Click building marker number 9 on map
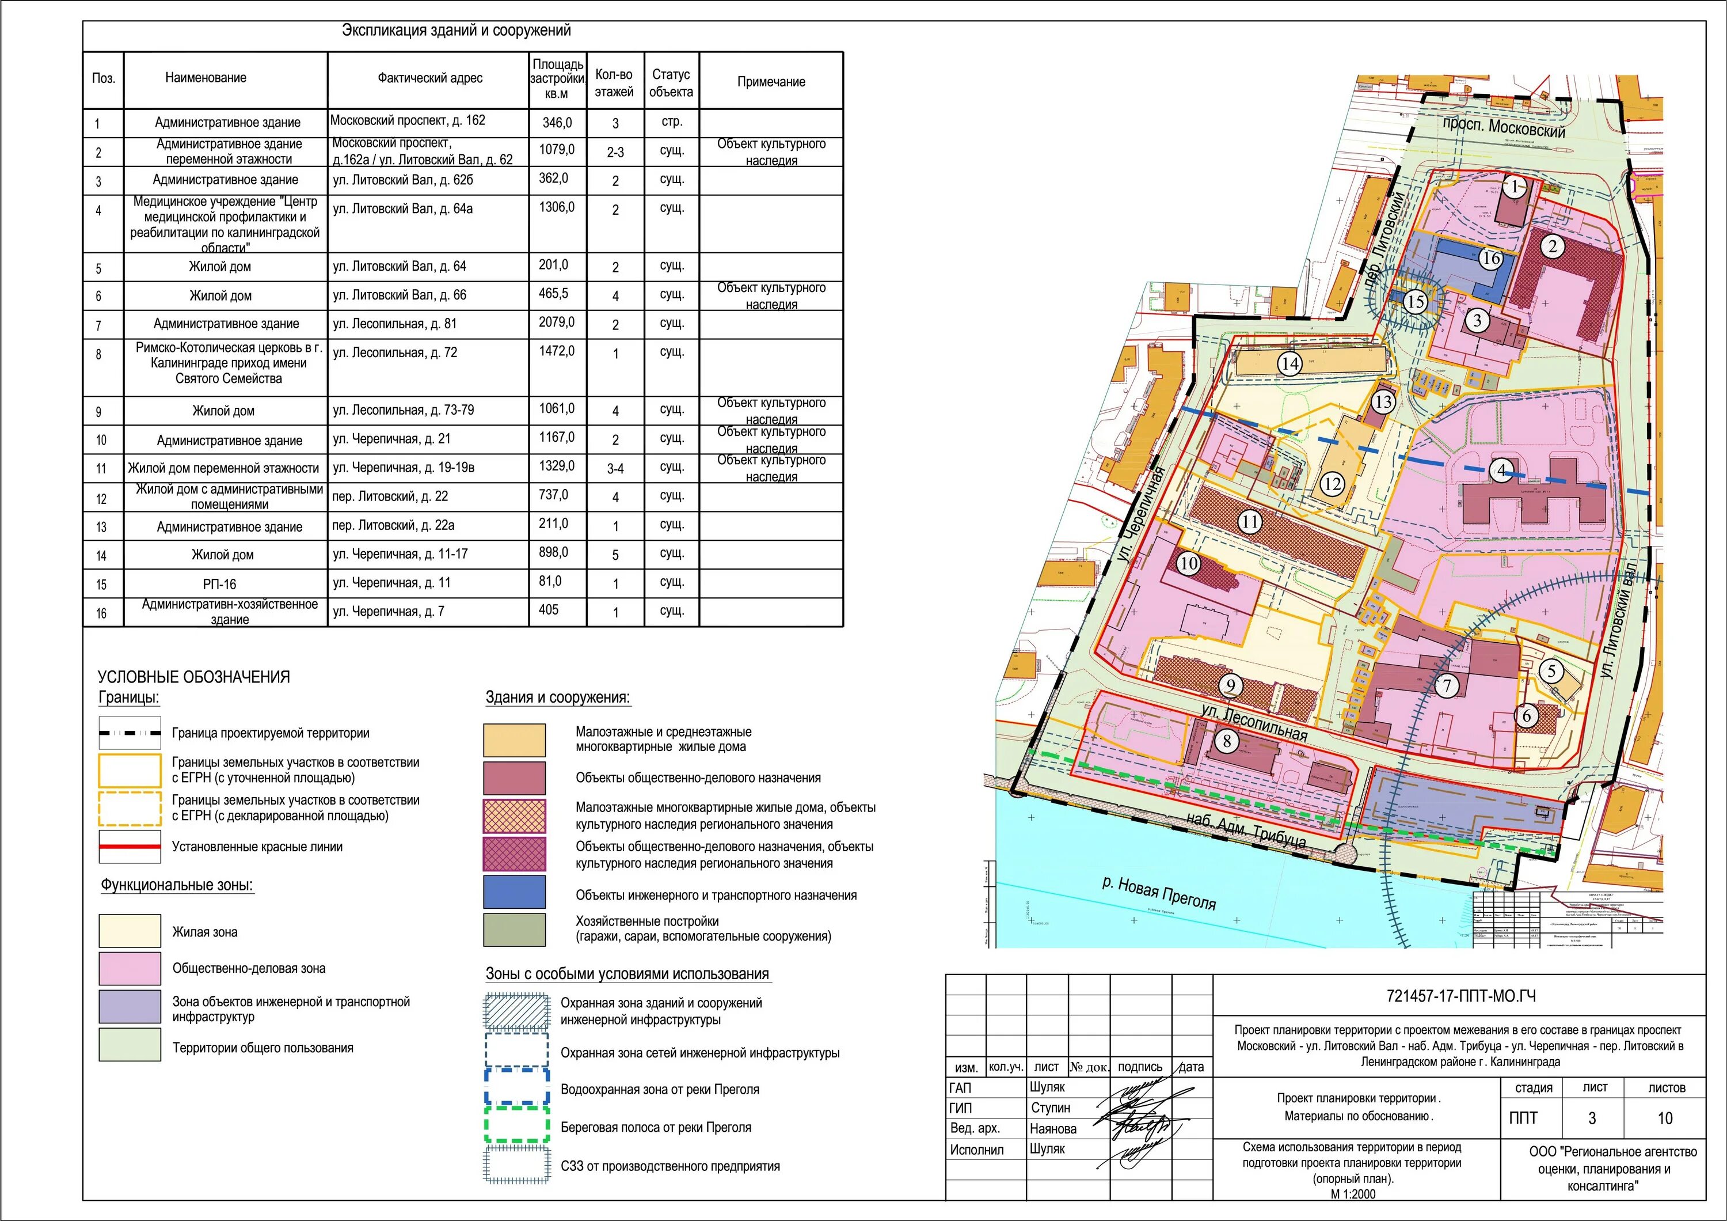The width and height of the screenshot is (1727, 1221). 1231,685
